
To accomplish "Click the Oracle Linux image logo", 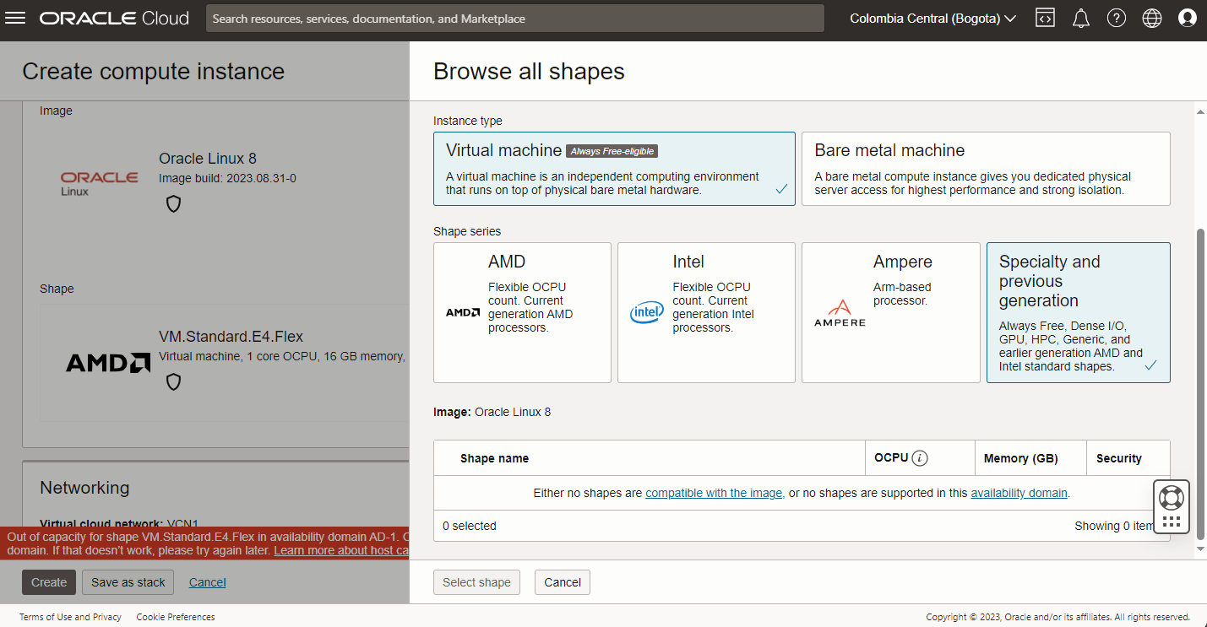I will tap(99, 182).
